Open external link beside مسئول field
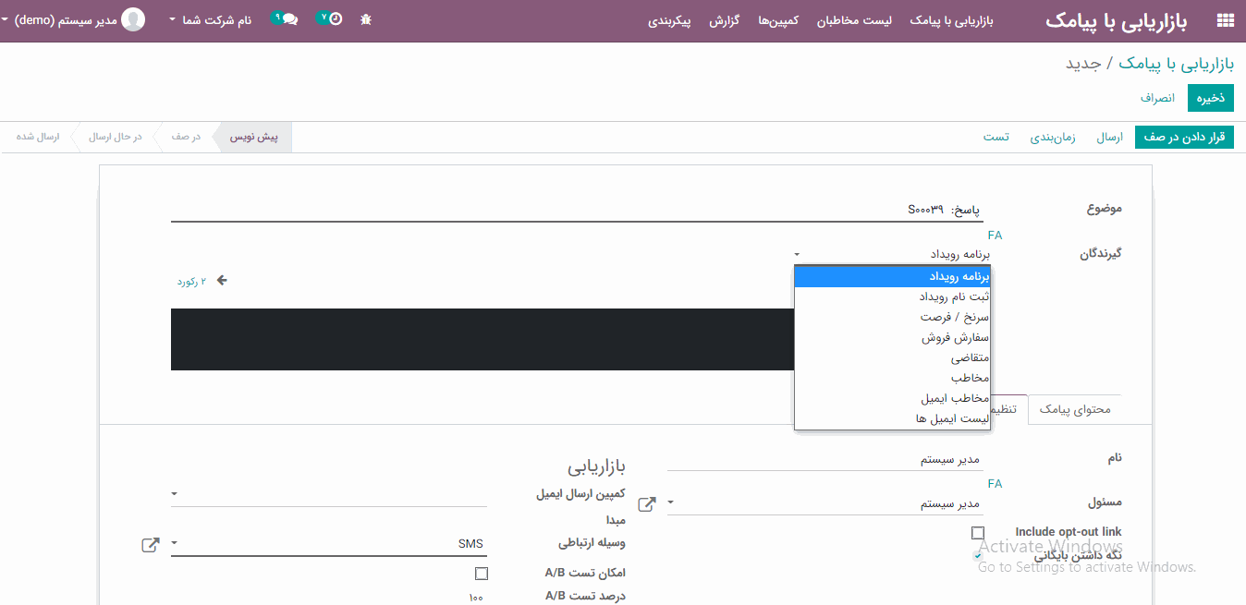Screen dimensions: 1246x605 click(647, 504)
